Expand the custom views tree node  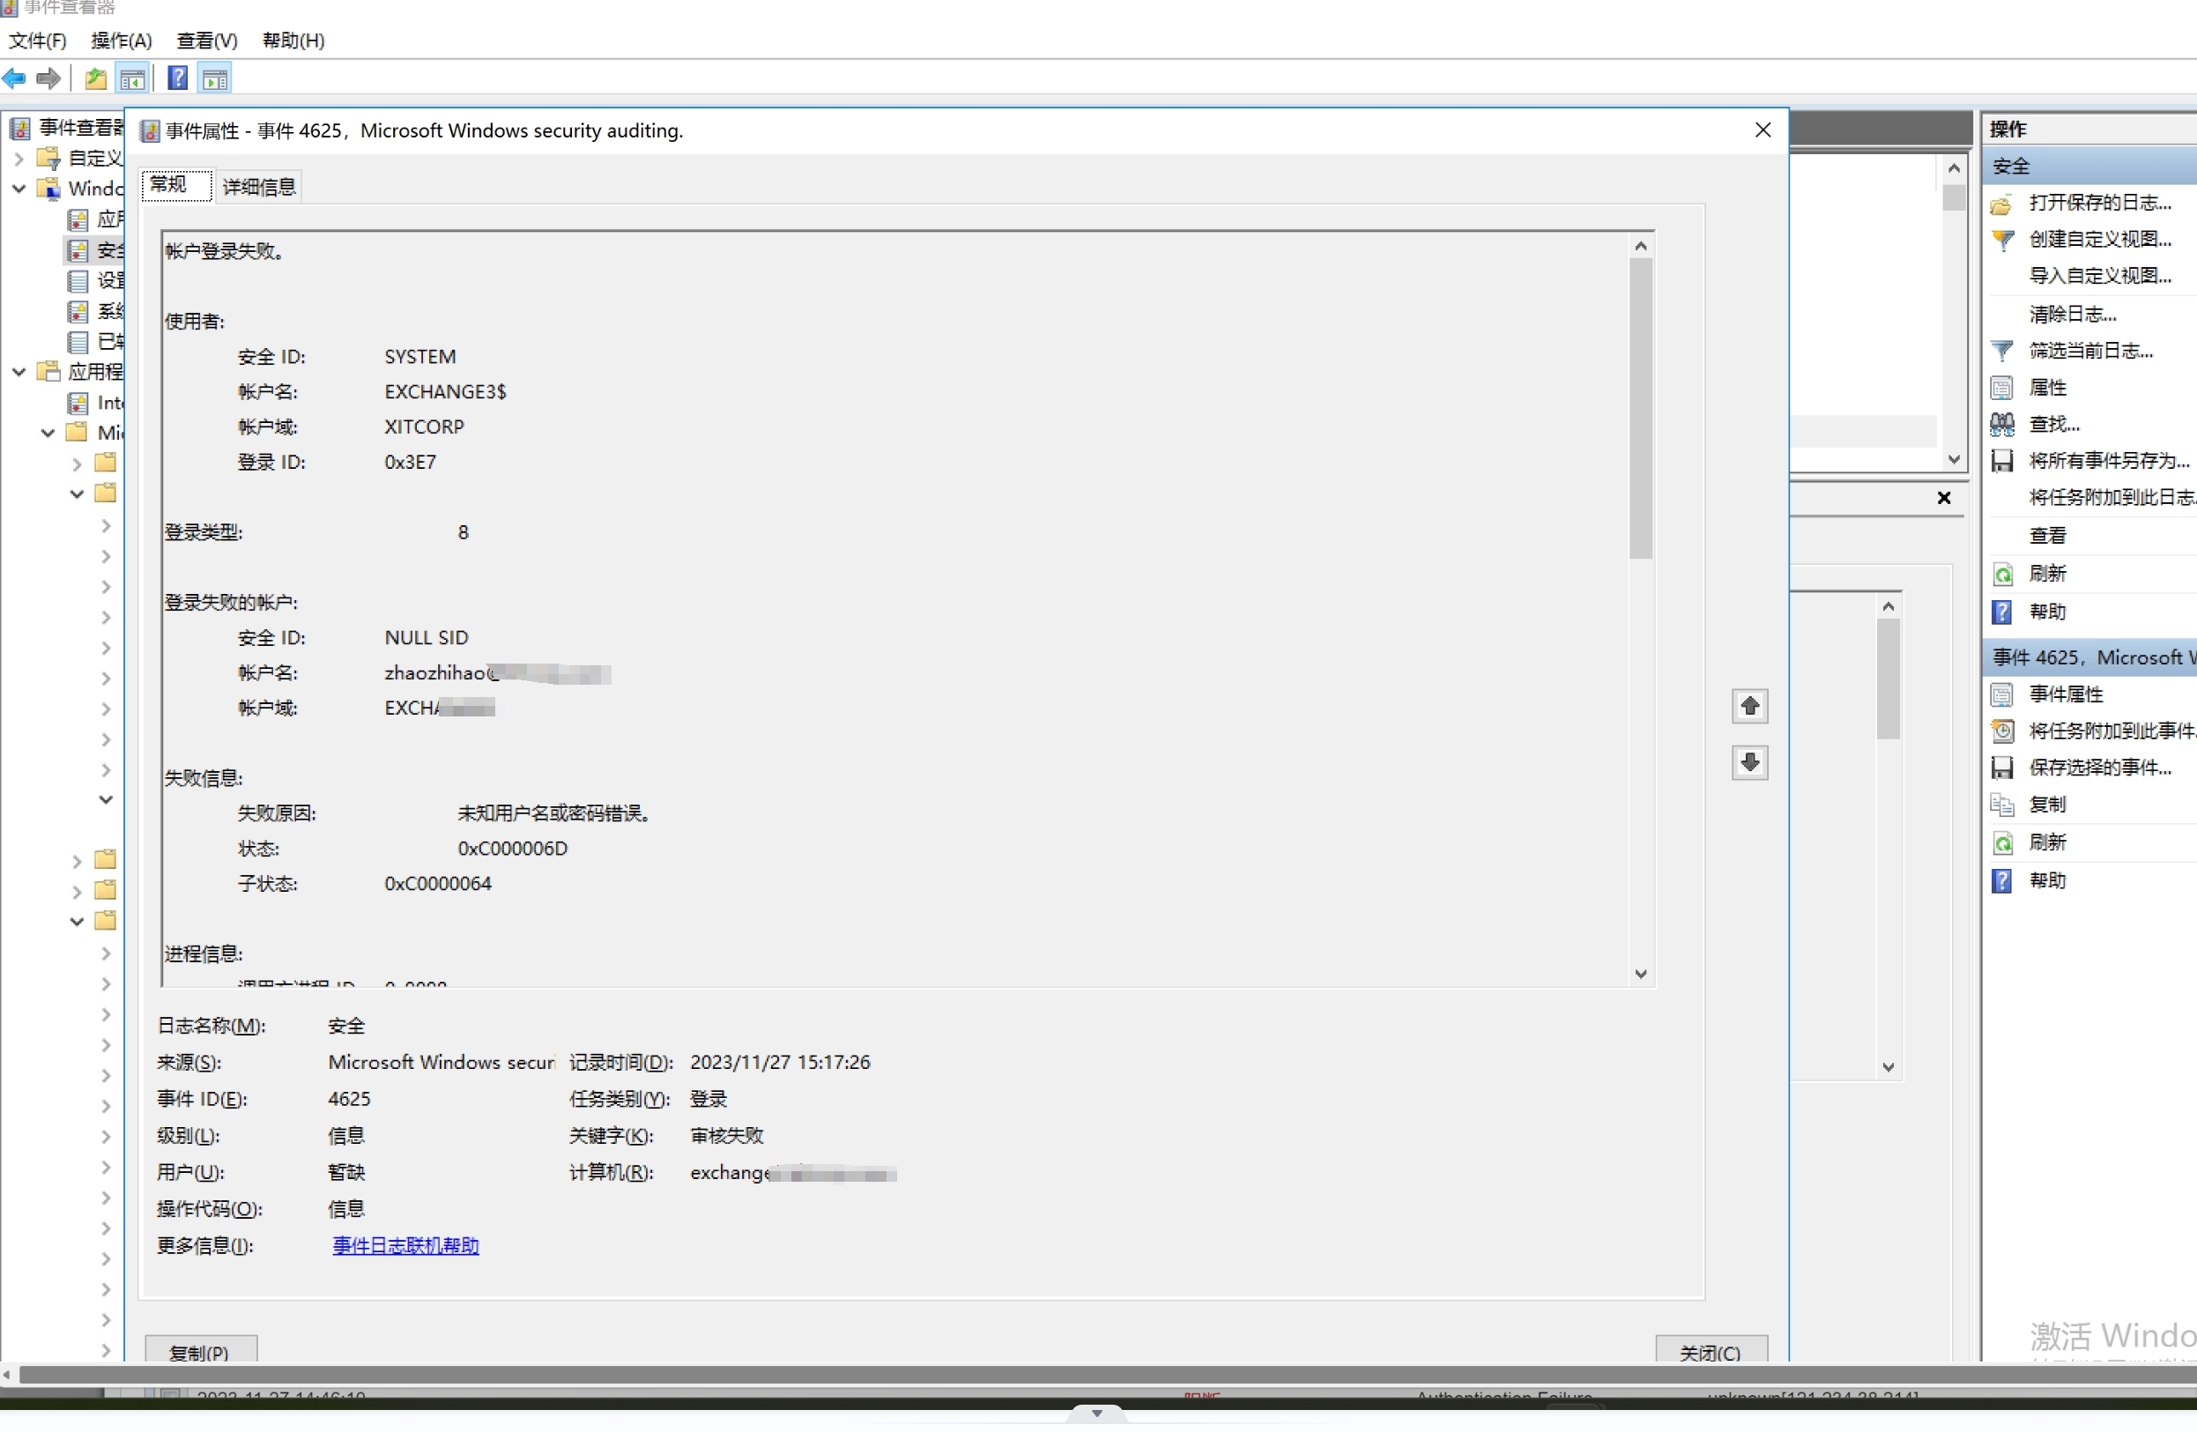(x=19, y=159)
